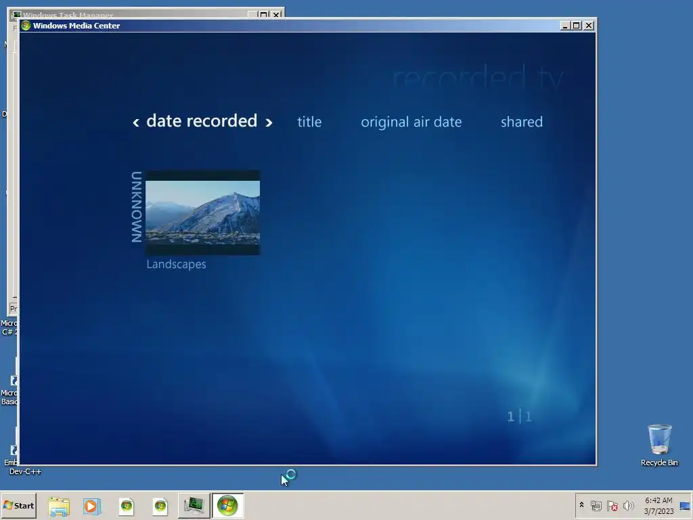Maximize the Windows Task Manager window
The width and height of the screenshot is (693, 520).
(264, 15)
